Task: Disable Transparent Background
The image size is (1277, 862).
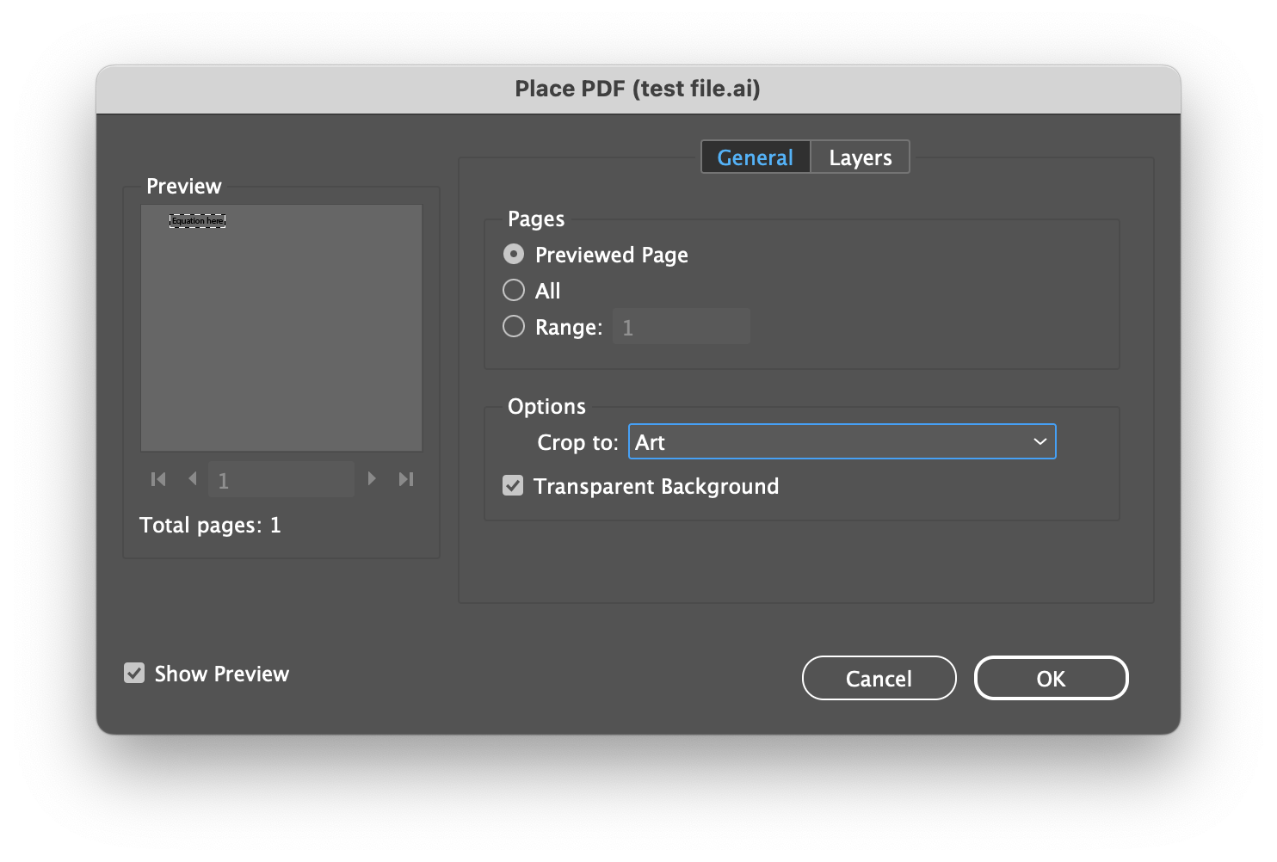Action: point(513,485)
